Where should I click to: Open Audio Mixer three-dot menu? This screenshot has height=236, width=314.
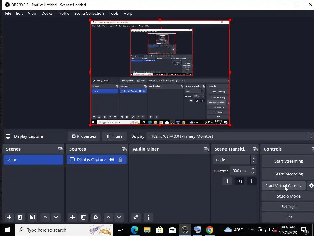148,217
